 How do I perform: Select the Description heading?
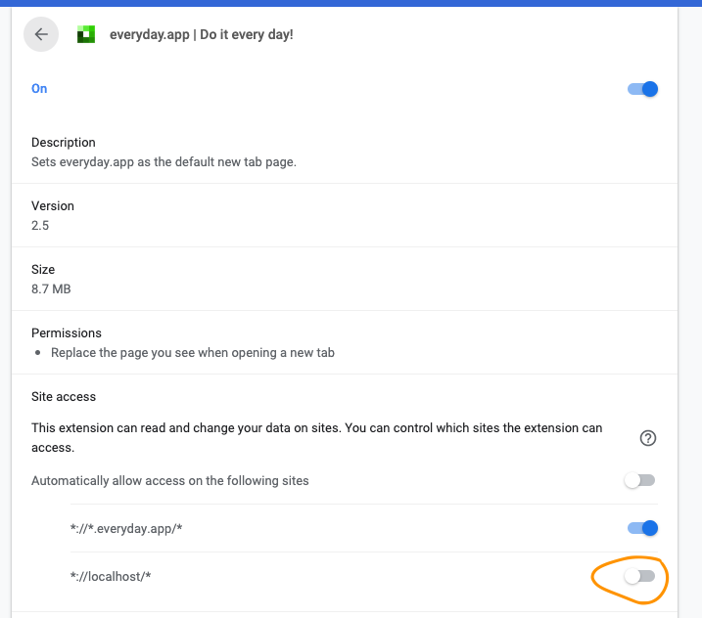64,142
